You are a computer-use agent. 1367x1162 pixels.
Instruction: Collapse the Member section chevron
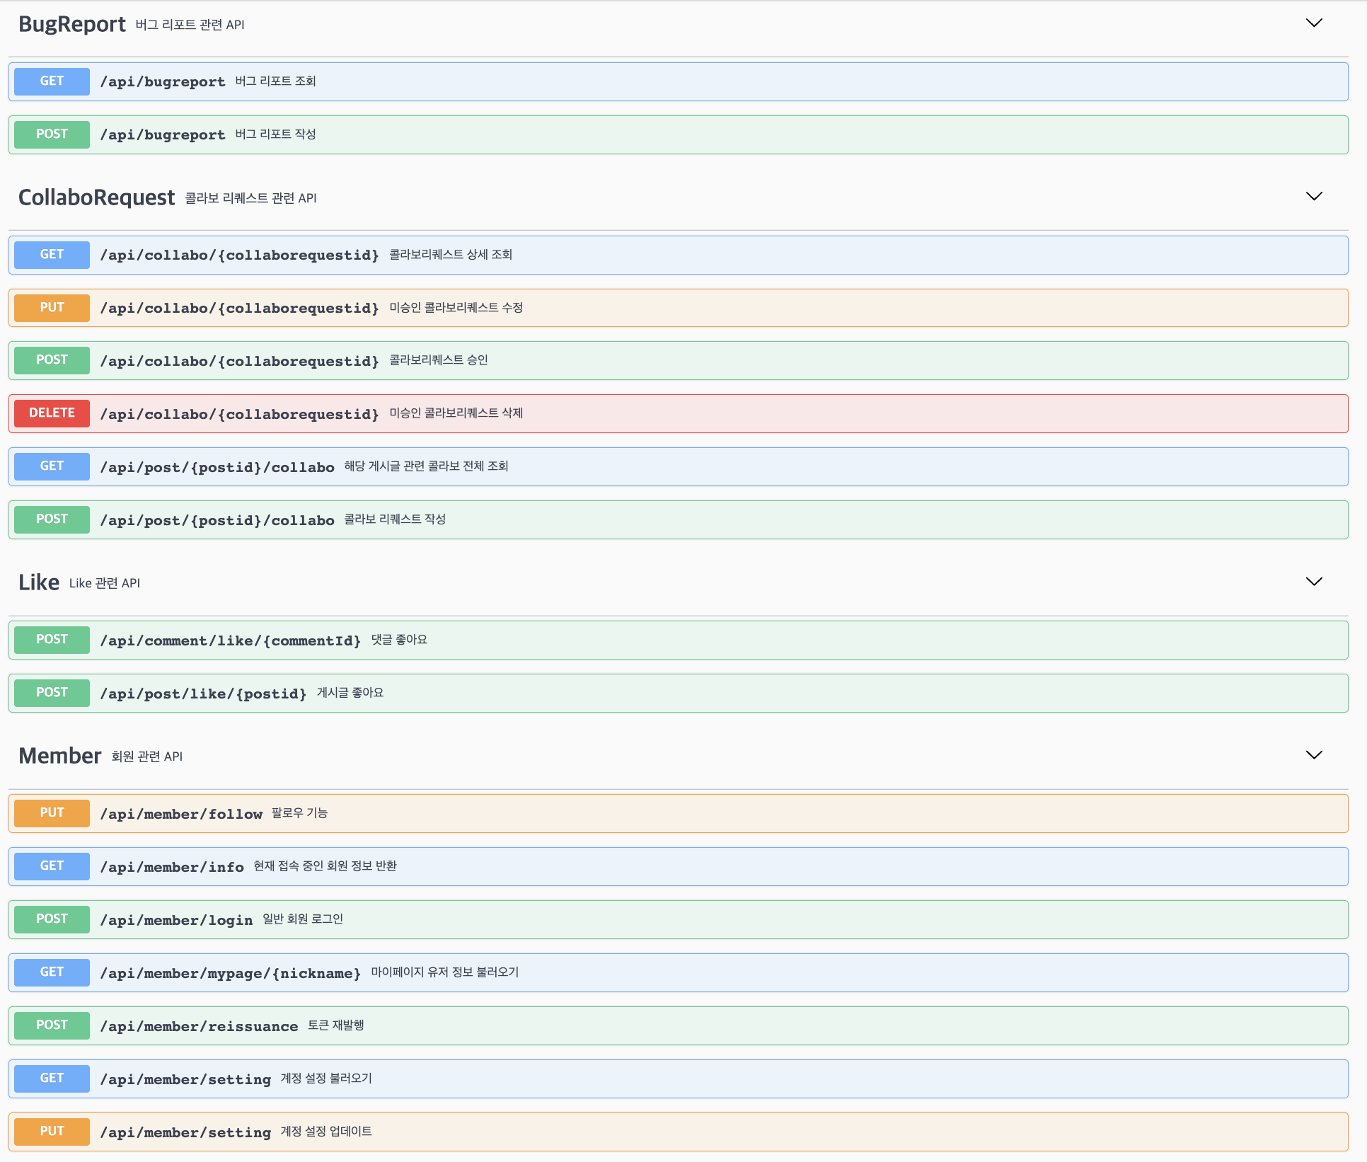(1313, 755)
